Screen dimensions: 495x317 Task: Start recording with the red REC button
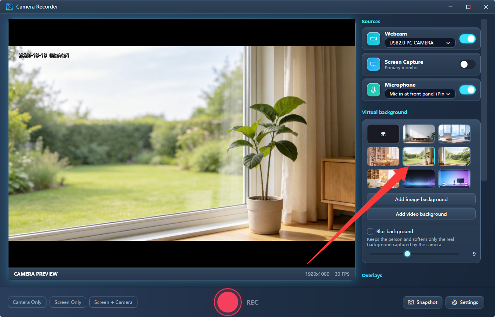[227, 302]
